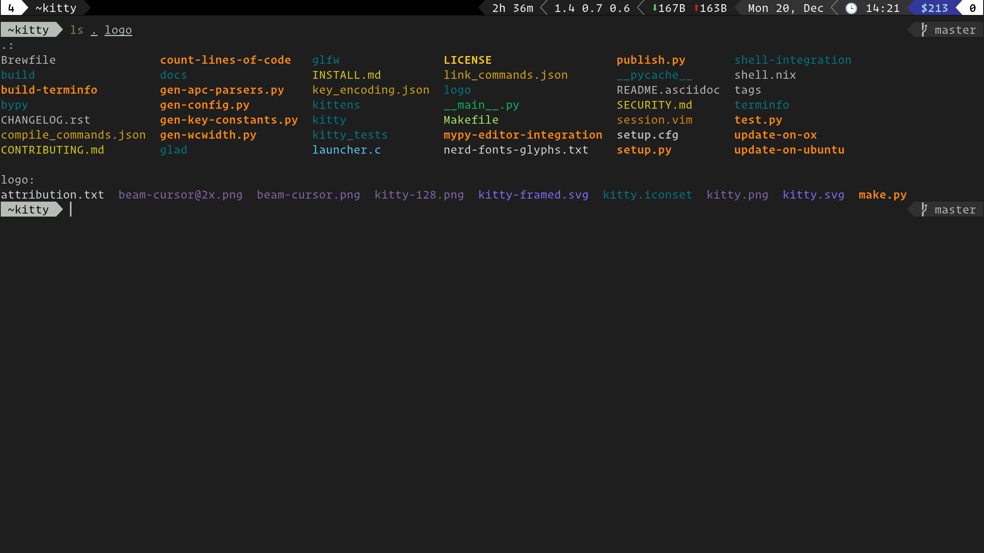Click the date Mon 20, Dec
The height and width of the screenshot is (553, 984).
click(x=785, y=8)
